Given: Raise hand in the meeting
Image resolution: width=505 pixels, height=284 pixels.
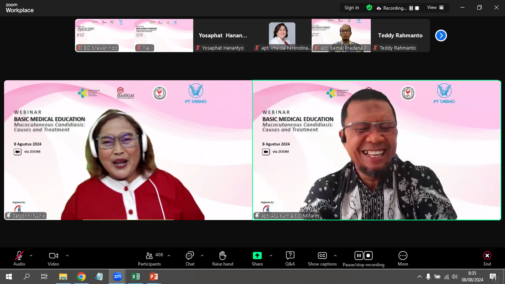Looking at the screenshot, I should (x=223, y=258).
